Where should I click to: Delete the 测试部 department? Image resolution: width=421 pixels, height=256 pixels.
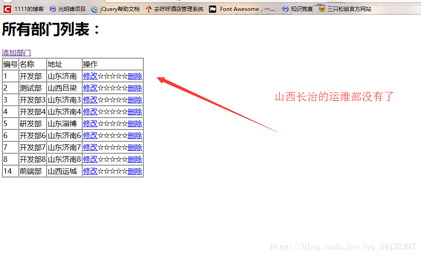(x=135, y=88)
